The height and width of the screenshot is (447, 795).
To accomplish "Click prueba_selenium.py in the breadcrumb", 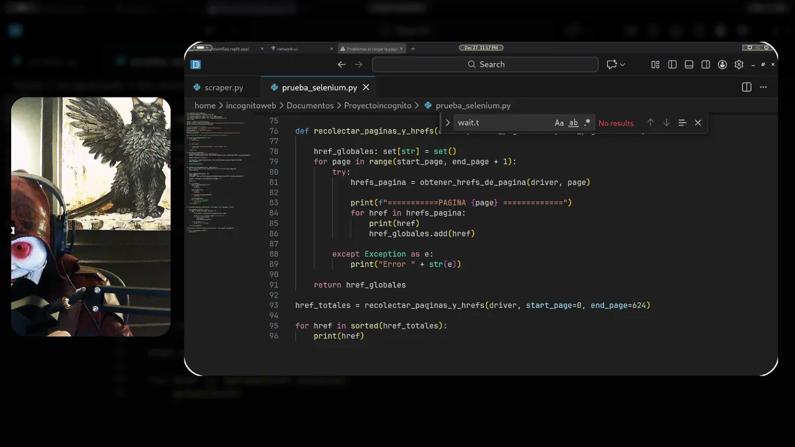I will pos(473,106).
